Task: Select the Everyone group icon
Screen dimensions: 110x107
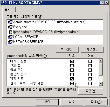Action: pos(10,27)
